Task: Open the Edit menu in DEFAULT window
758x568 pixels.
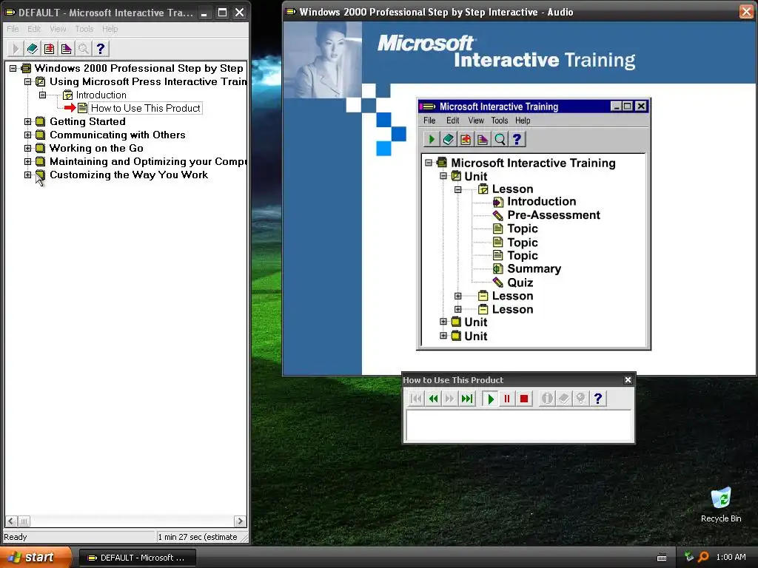Action: [34, 29]
